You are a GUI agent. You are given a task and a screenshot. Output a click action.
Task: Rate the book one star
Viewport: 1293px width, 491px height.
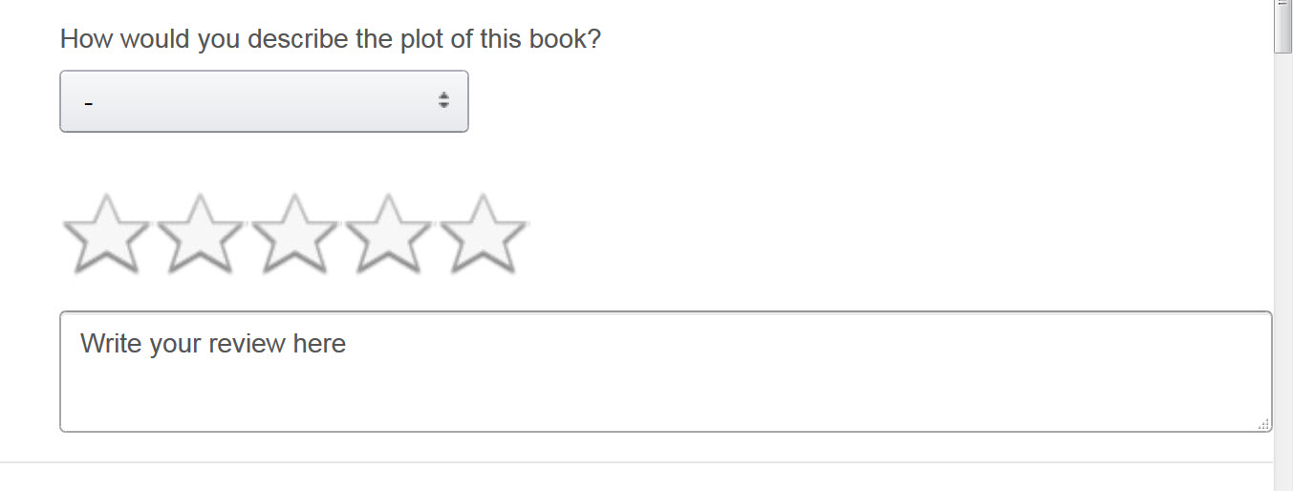coord(107,234)
